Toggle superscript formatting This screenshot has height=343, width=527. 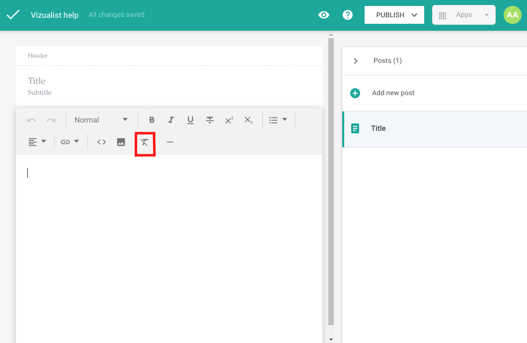pos(229,120)
